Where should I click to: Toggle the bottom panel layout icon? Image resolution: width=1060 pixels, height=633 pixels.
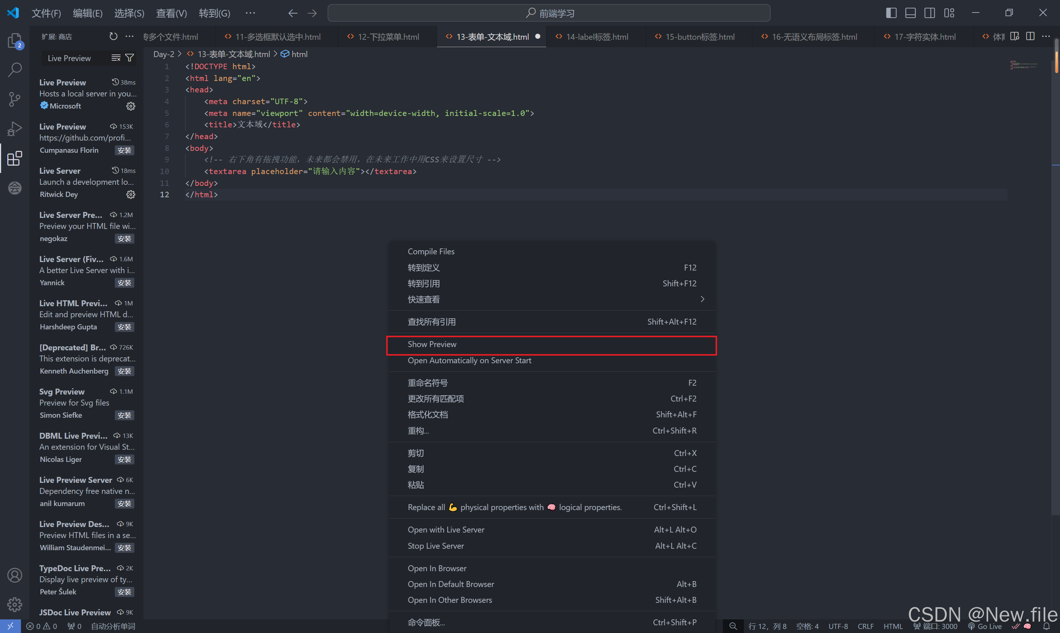910,13
